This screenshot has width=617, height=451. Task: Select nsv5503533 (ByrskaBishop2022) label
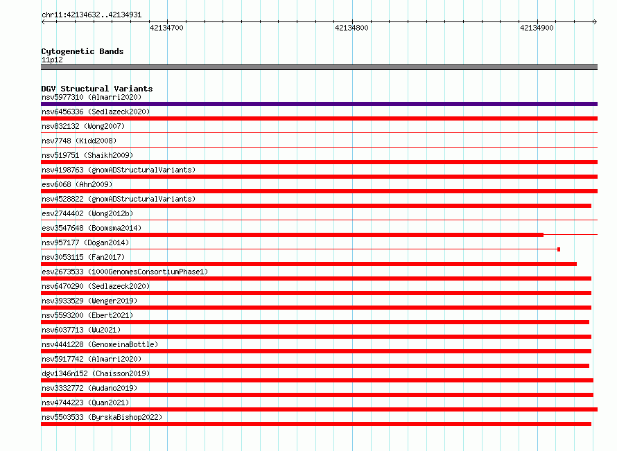(102, 417)
